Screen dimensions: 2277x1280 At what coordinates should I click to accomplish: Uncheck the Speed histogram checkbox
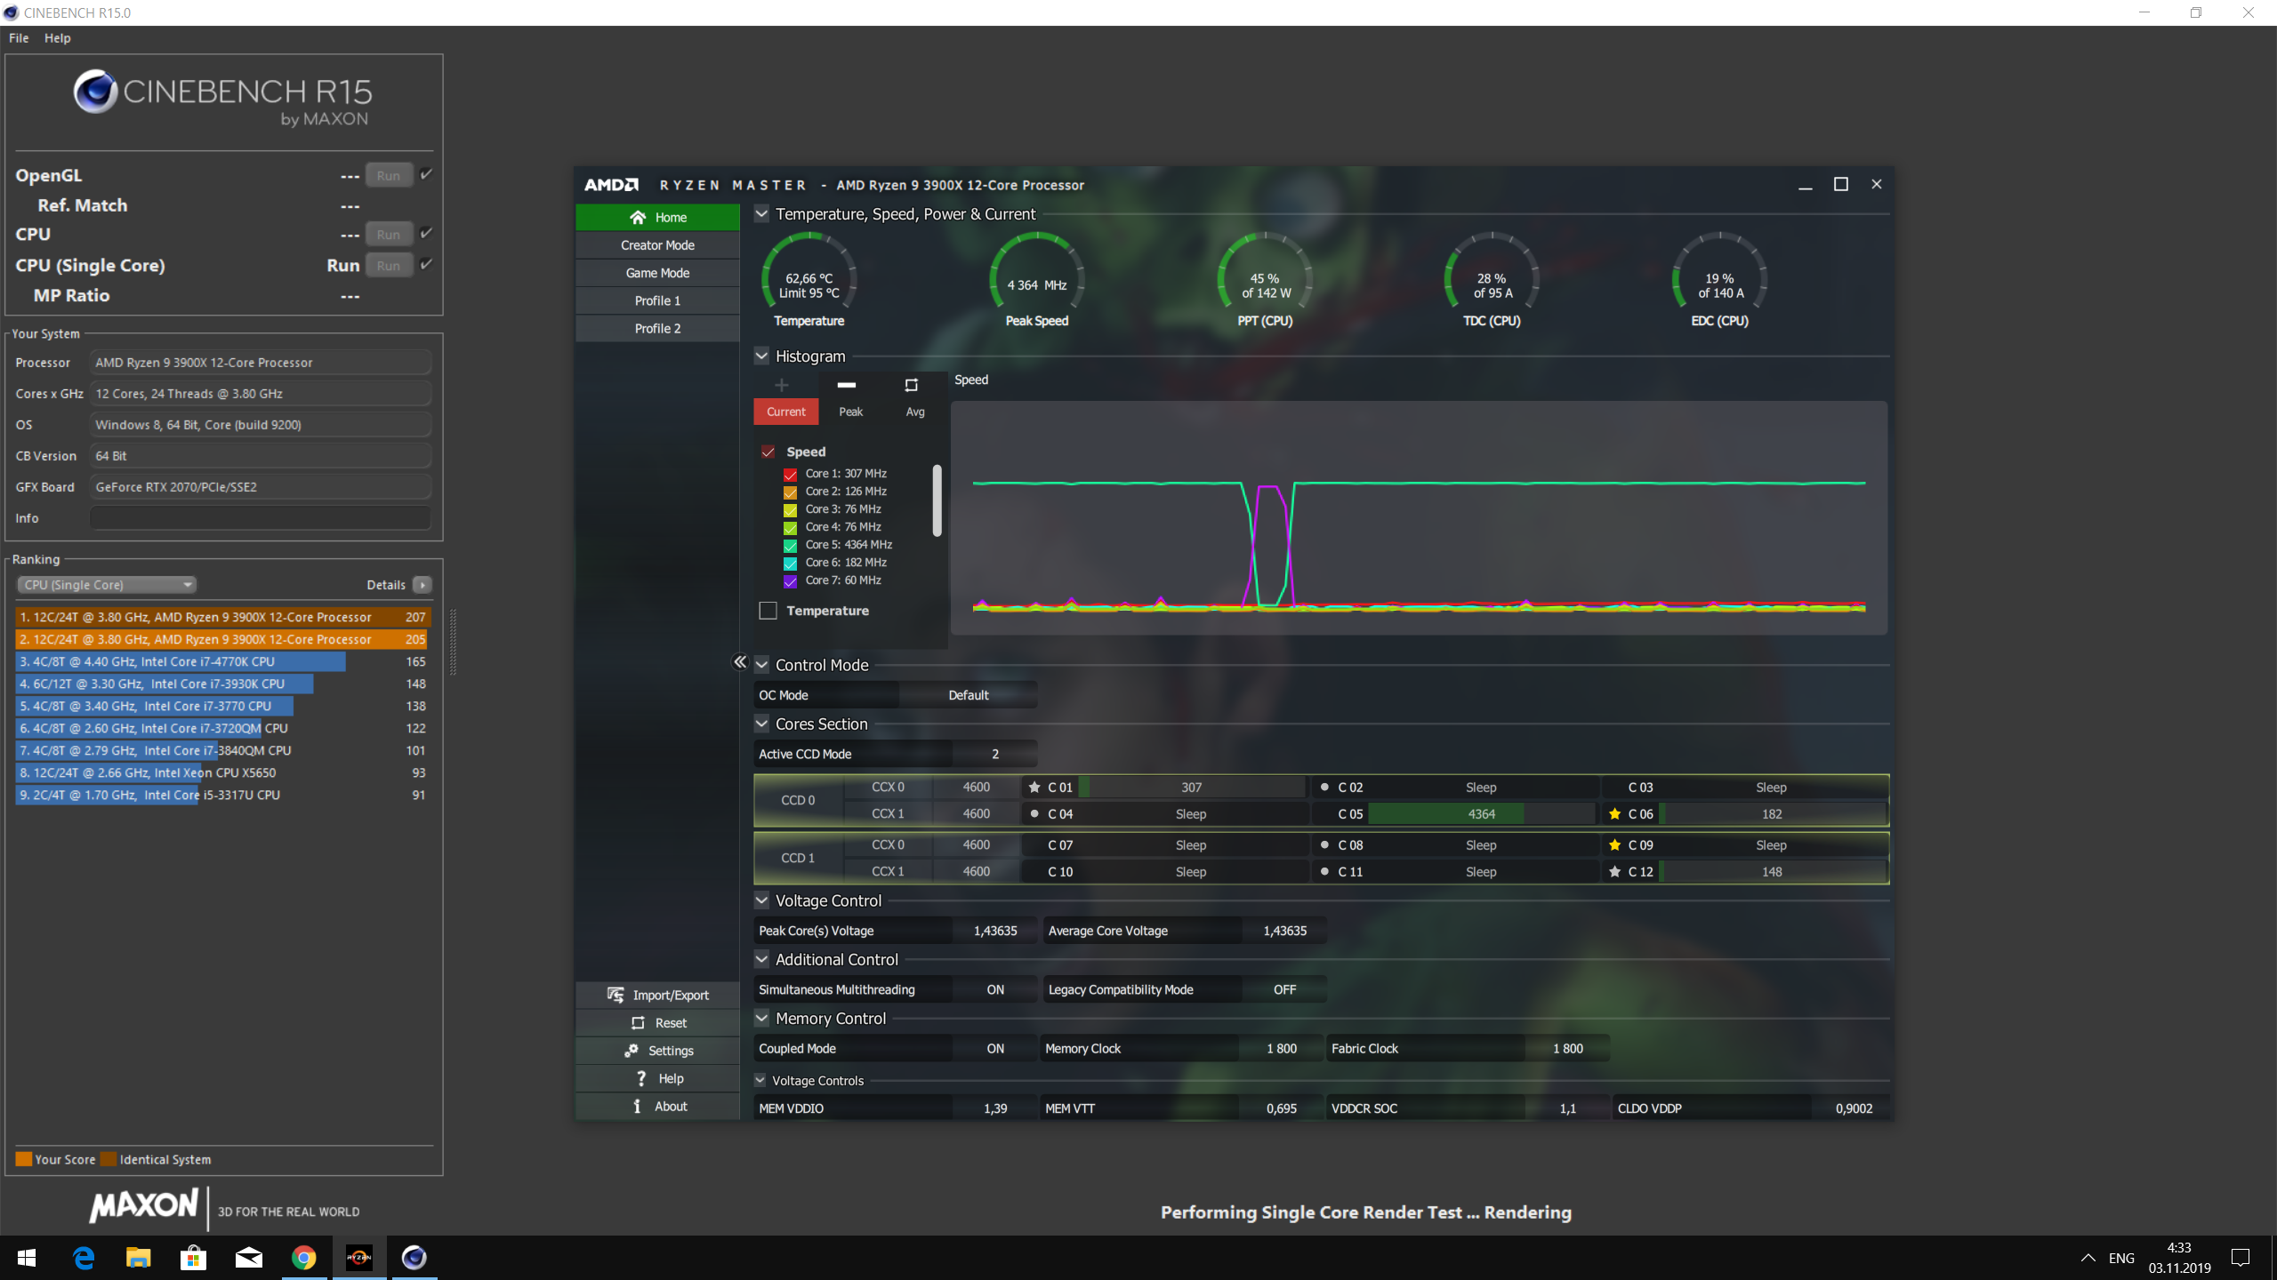[x=768, y=452]
